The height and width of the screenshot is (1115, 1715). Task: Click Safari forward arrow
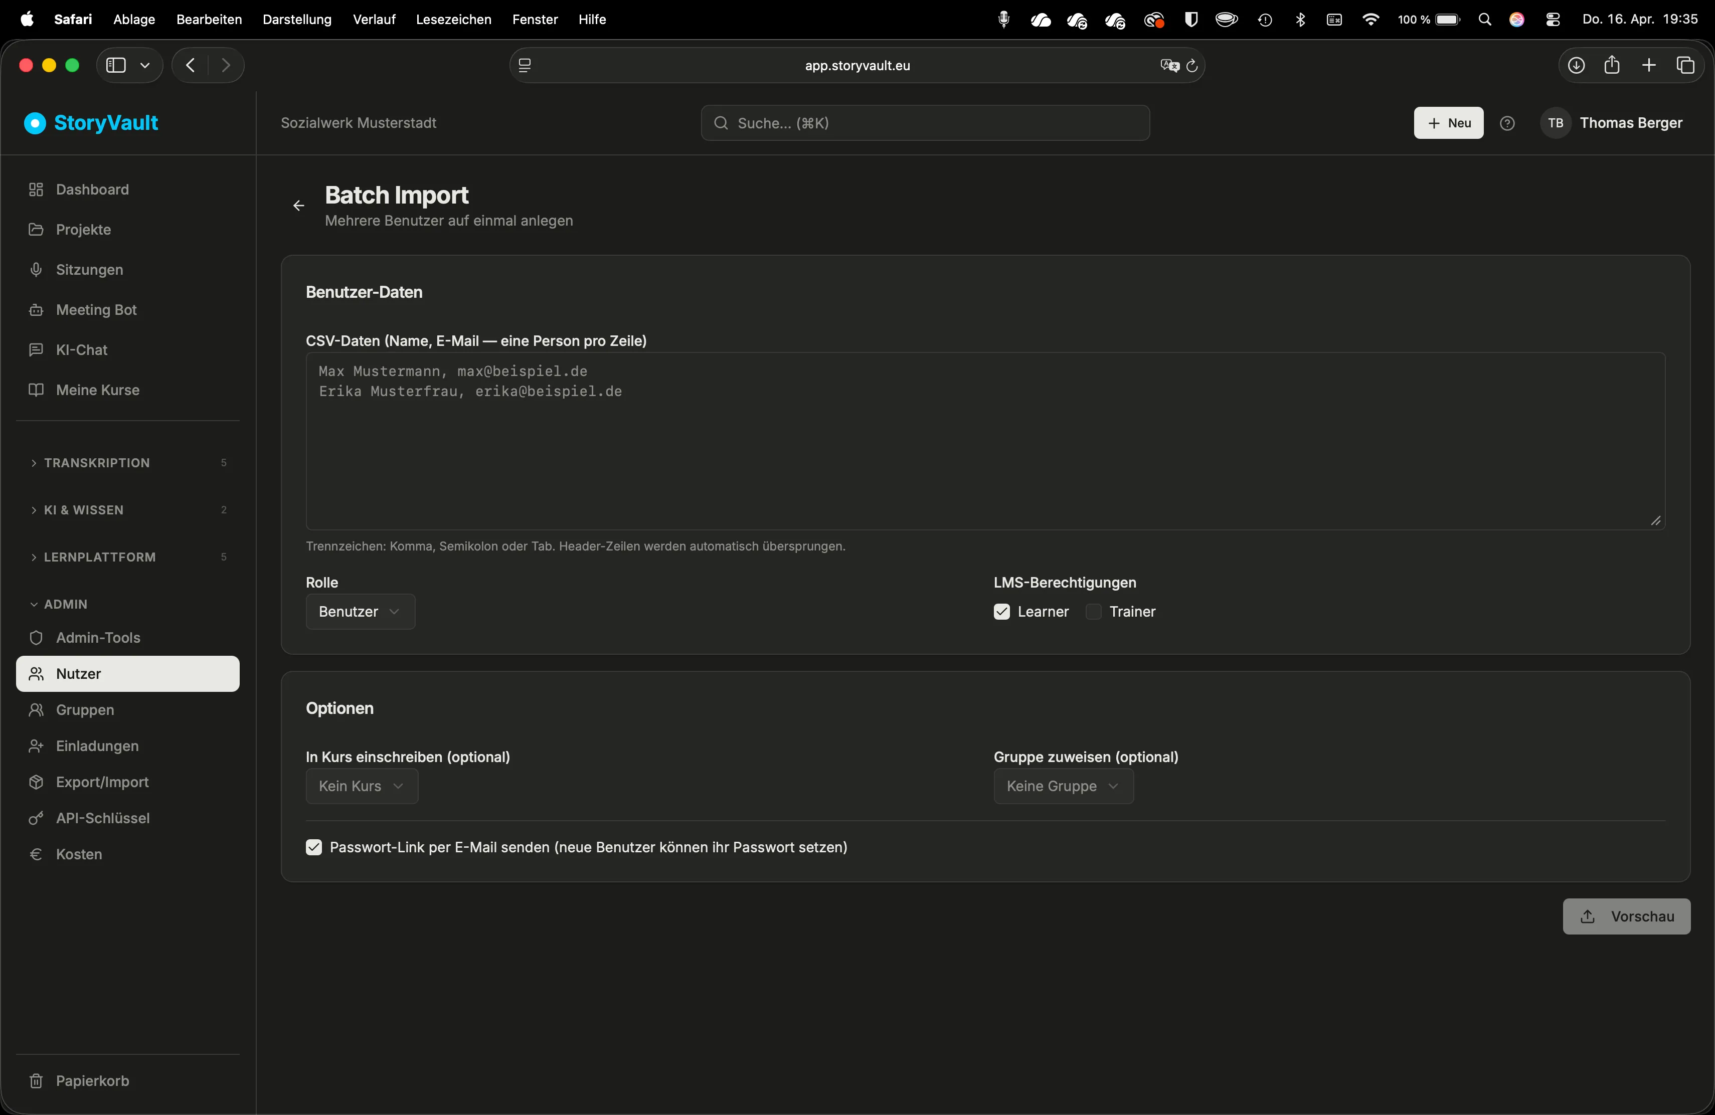click(x=226, y=66)
